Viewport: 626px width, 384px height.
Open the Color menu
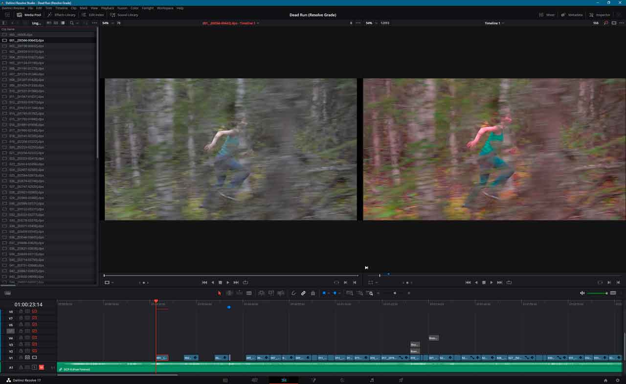[x=134, y=8]
